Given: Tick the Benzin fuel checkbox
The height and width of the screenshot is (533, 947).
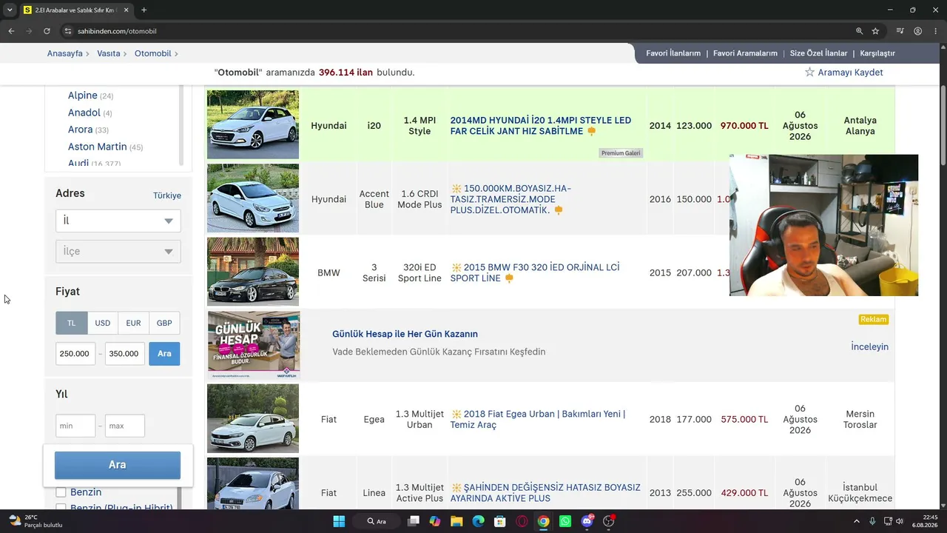Looking at the screenshot, I should click(61, 492).
